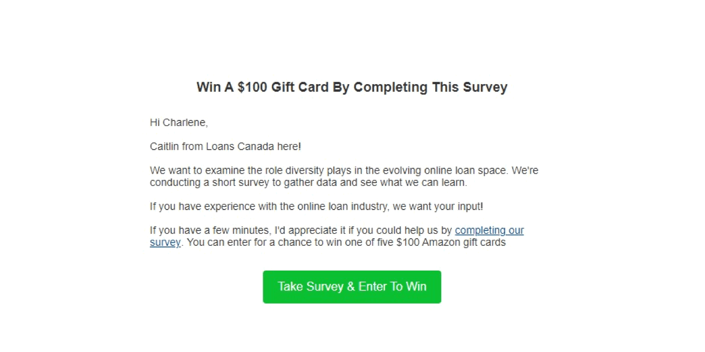The width and height of the screenshot is (705, 352).
Task: Click the greeting "Hi Charlene,"
Action: [x=178, y=122]
